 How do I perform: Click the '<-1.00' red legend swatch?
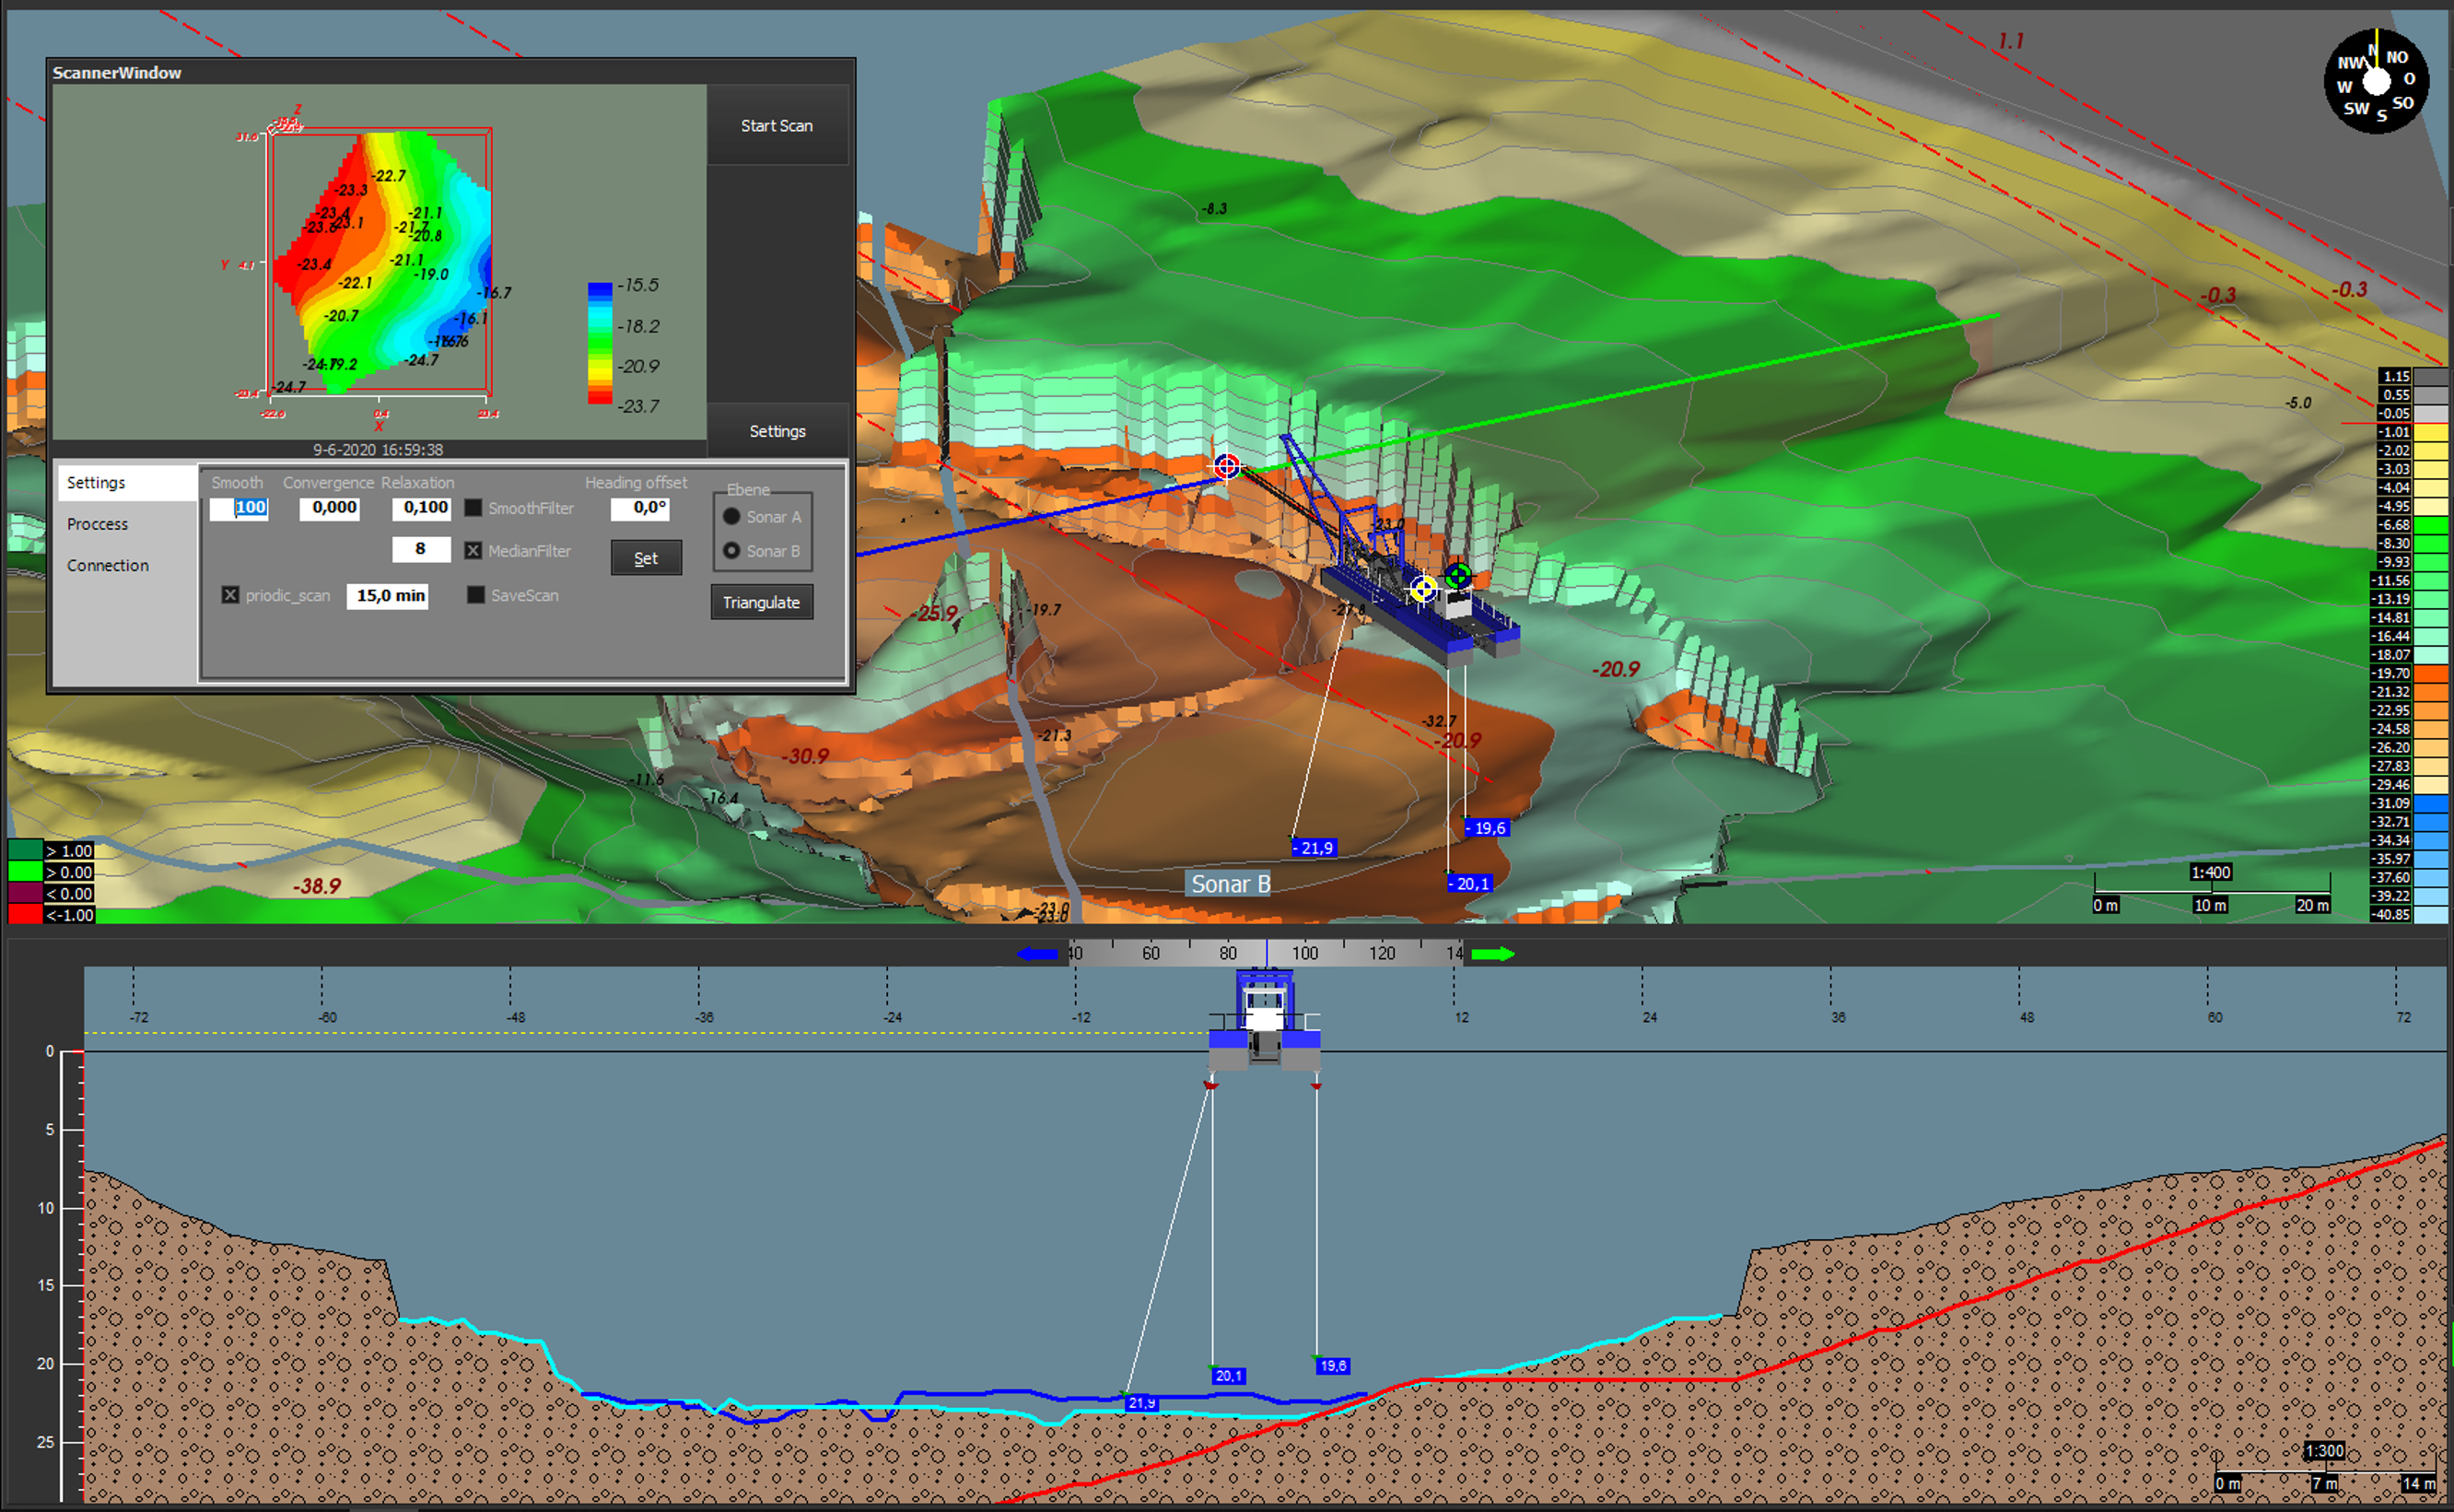pos(25,915)
